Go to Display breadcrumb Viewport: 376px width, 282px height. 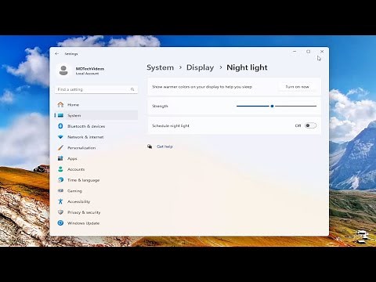pos(200,67)
